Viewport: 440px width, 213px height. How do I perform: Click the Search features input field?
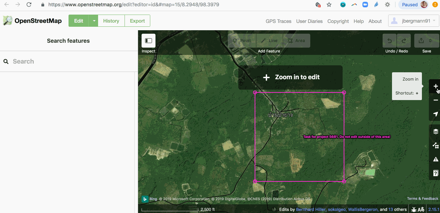tap(70, 62)
